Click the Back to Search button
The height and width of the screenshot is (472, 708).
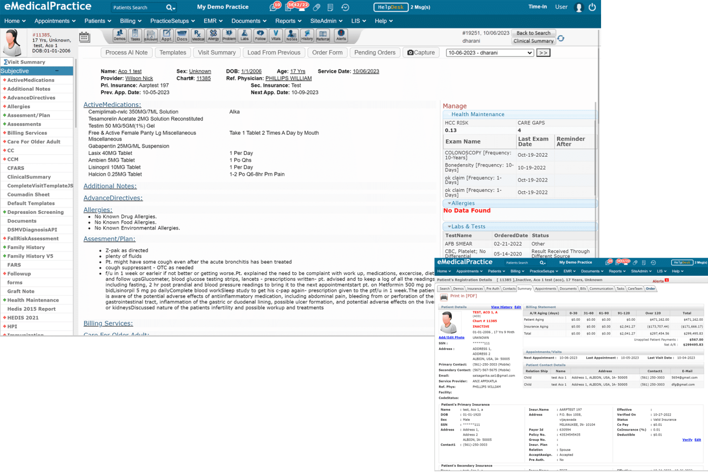pyautogui.click(x=533, y=33)
